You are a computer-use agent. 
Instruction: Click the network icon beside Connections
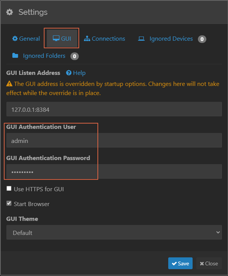87,38
